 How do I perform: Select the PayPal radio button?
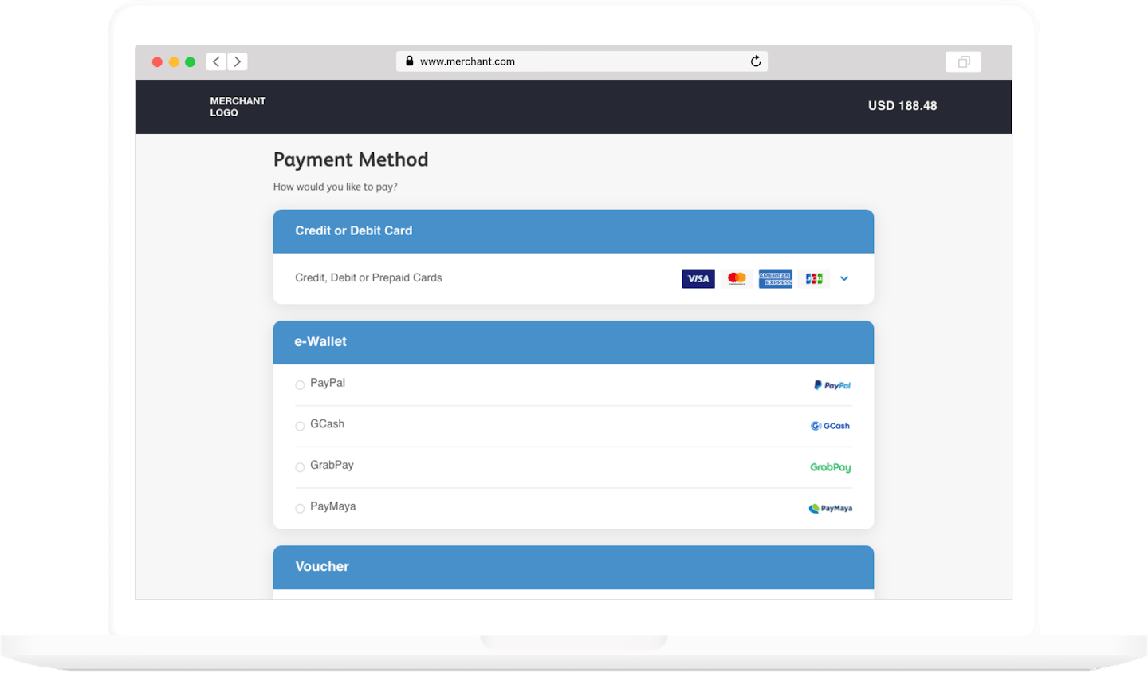(x=300, y=385)
